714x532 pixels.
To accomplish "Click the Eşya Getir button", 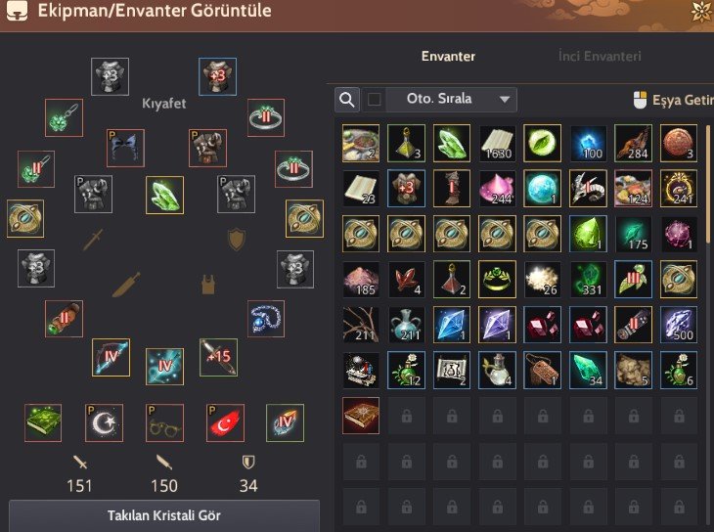I will coord(674,100).
